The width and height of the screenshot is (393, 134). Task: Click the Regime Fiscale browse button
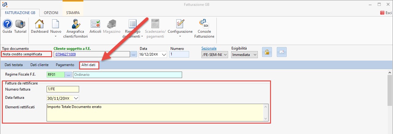[68, 75]
